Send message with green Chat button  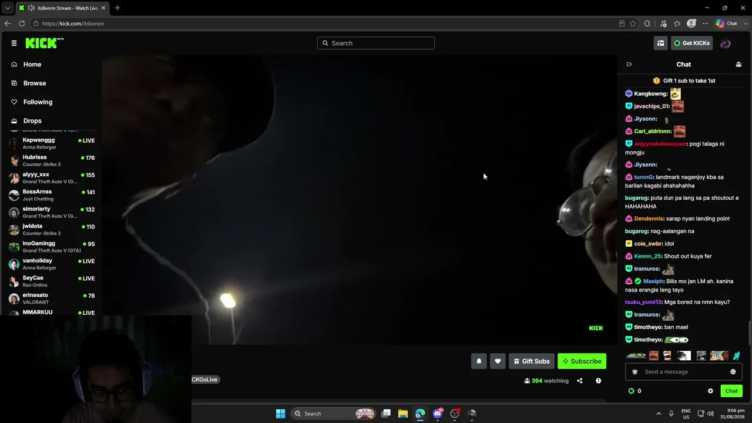pyautogui.click(x=731, y=391)
